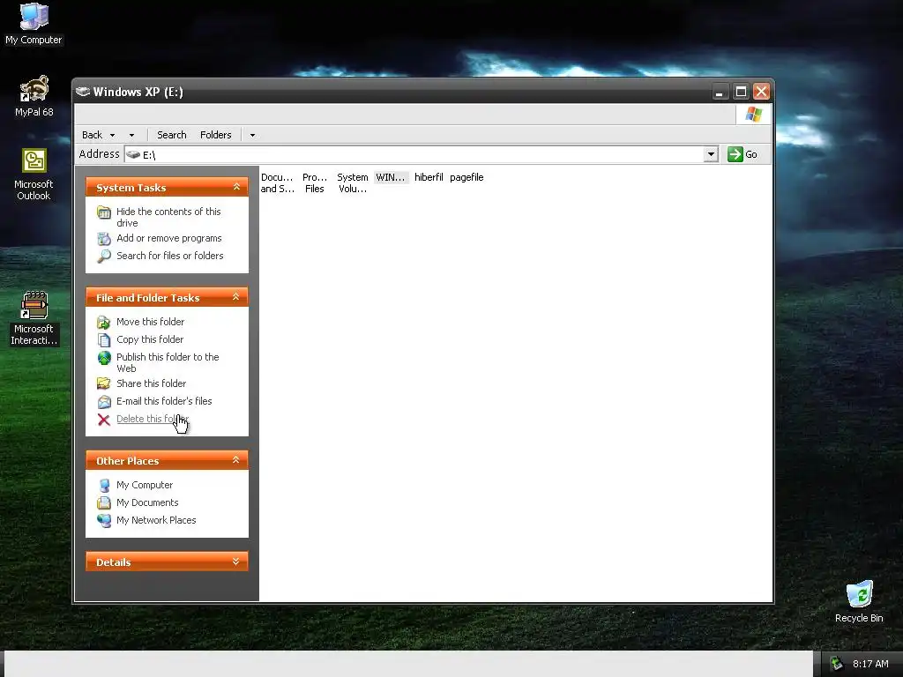Click the drive icon in title bar
The height and width of the screenshot is (677, 903).
[x=83, y=92]
